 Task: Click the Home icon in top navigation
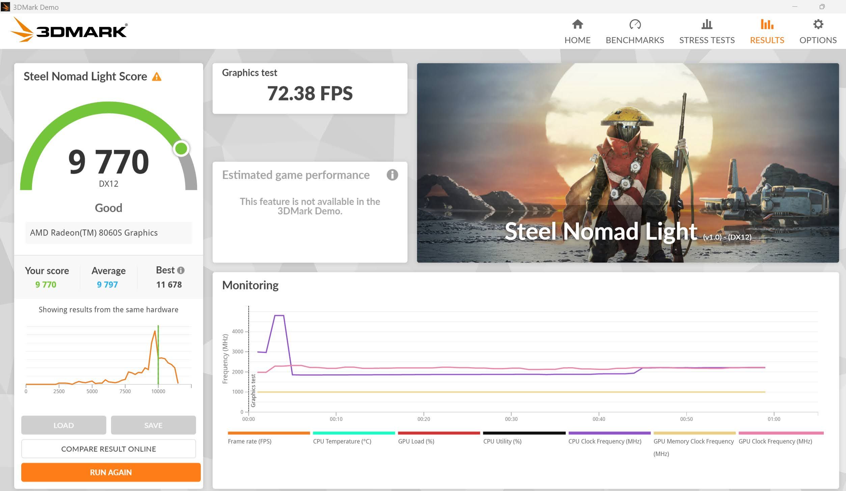[x=577, y=25]
